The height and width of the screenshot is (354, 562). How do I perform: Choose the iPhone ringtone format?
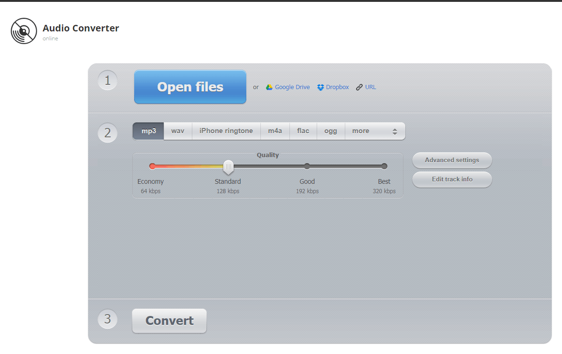[226, 131]
